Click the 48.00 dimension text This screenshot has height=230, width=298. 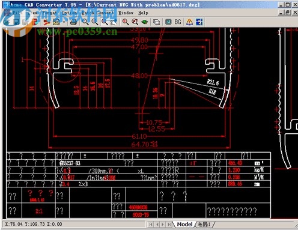pos(139,76)
